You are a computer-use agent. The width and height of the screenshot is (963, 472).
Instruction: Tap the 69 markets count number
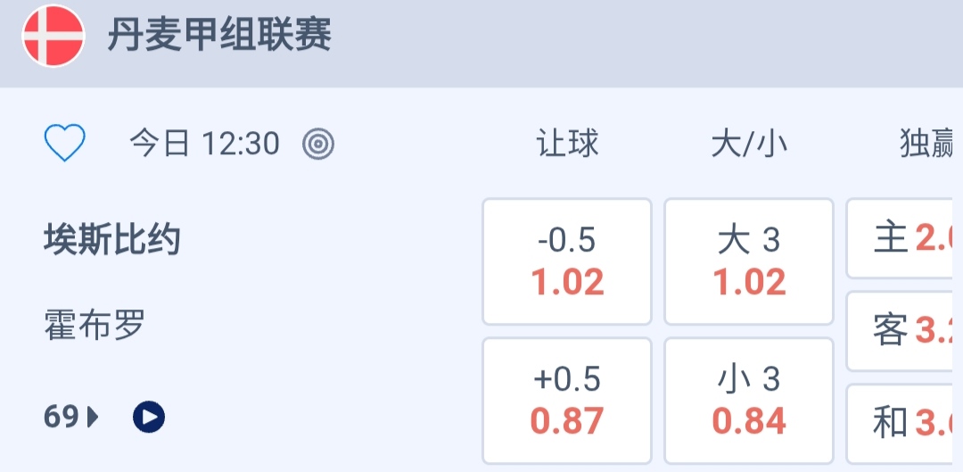[x=61, y=417]
